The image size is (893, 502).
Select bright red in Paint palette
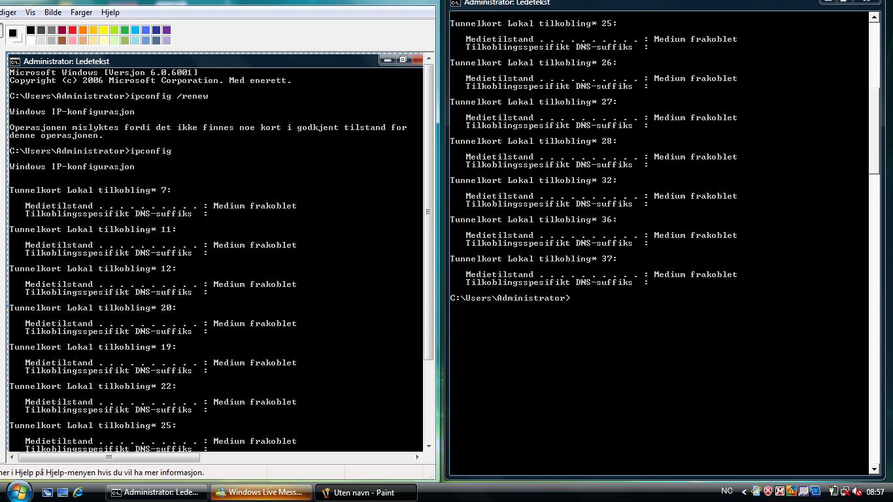click(x=73, y=30)
